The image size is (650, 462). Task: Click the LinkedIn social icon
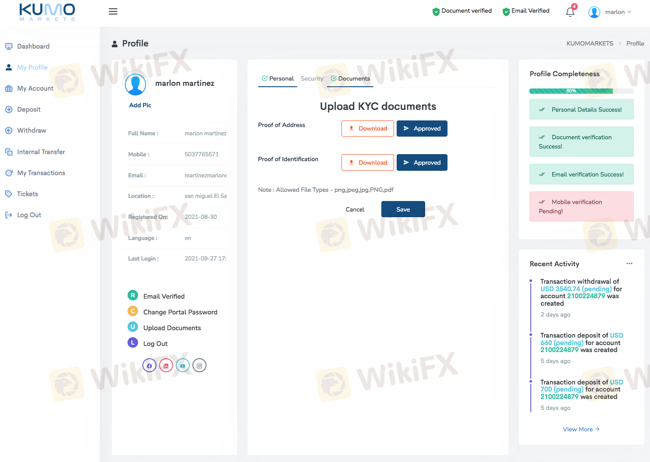166,365
